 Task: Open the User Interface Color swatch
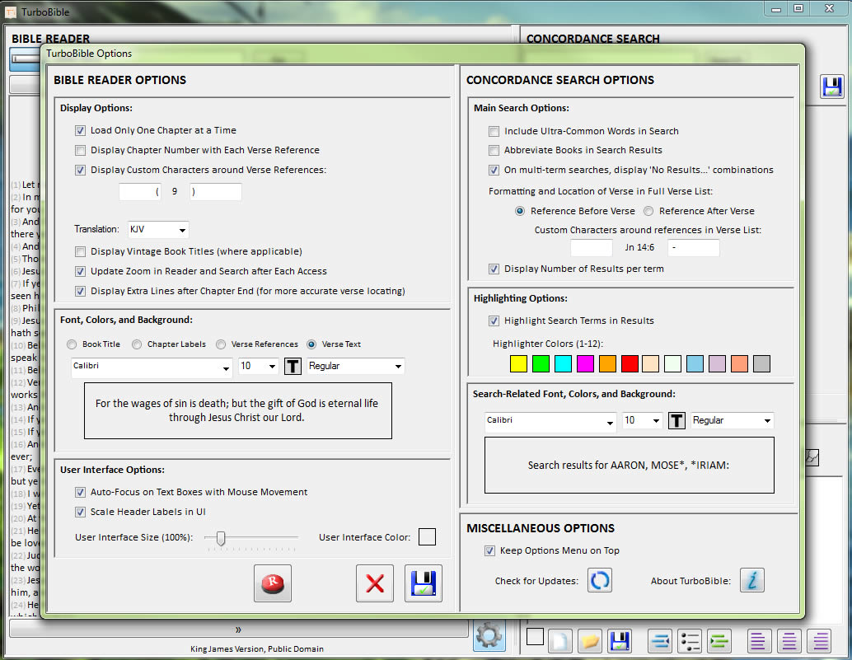(x=427, y=536)
